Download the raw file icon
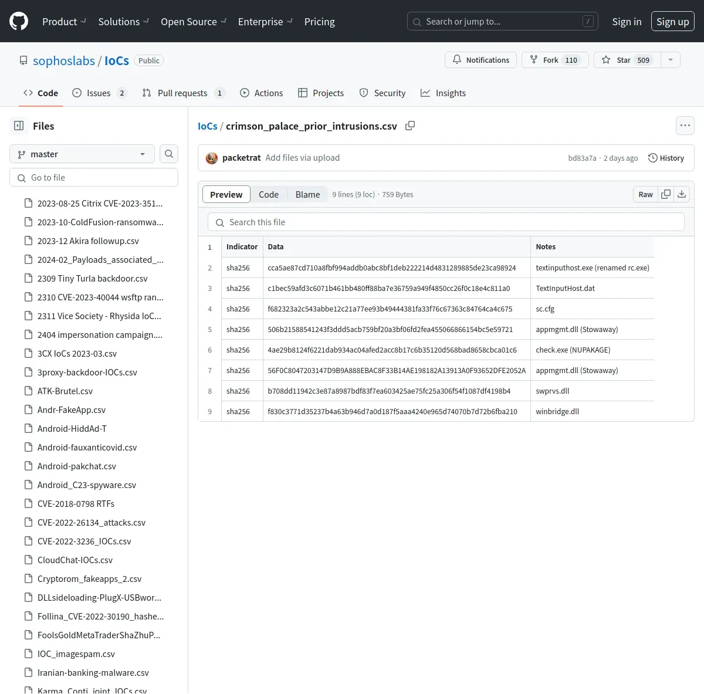The width and height of the screenshot is (704, 694). 682,194
